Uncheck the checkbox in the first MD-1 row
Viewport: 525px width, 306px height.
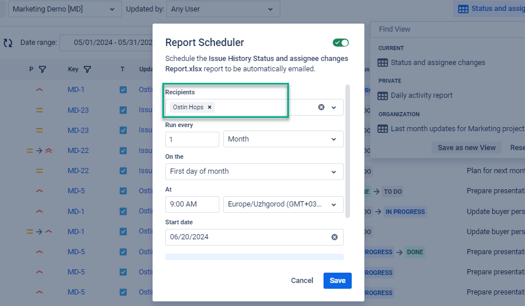click(123, 90)
